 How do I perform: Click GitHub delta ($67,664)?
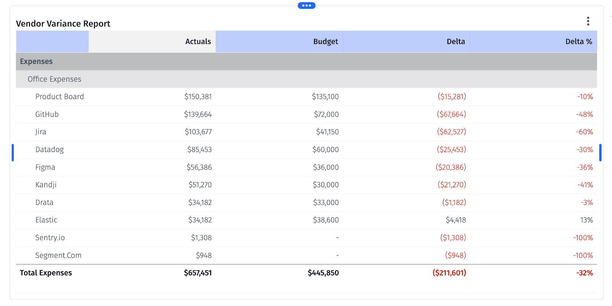[x=451, y=114]
